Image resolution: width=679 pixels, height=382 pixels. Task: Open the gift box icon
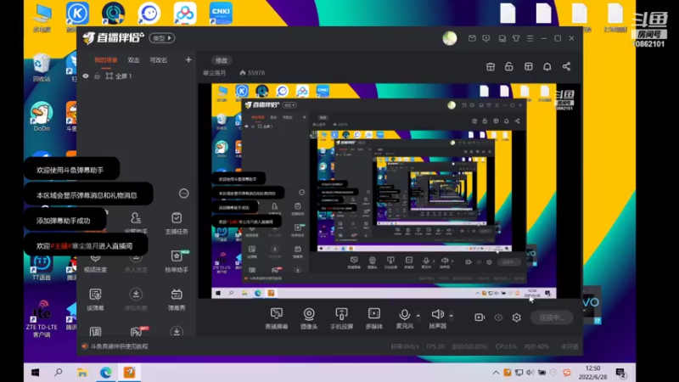click(491, 67)
